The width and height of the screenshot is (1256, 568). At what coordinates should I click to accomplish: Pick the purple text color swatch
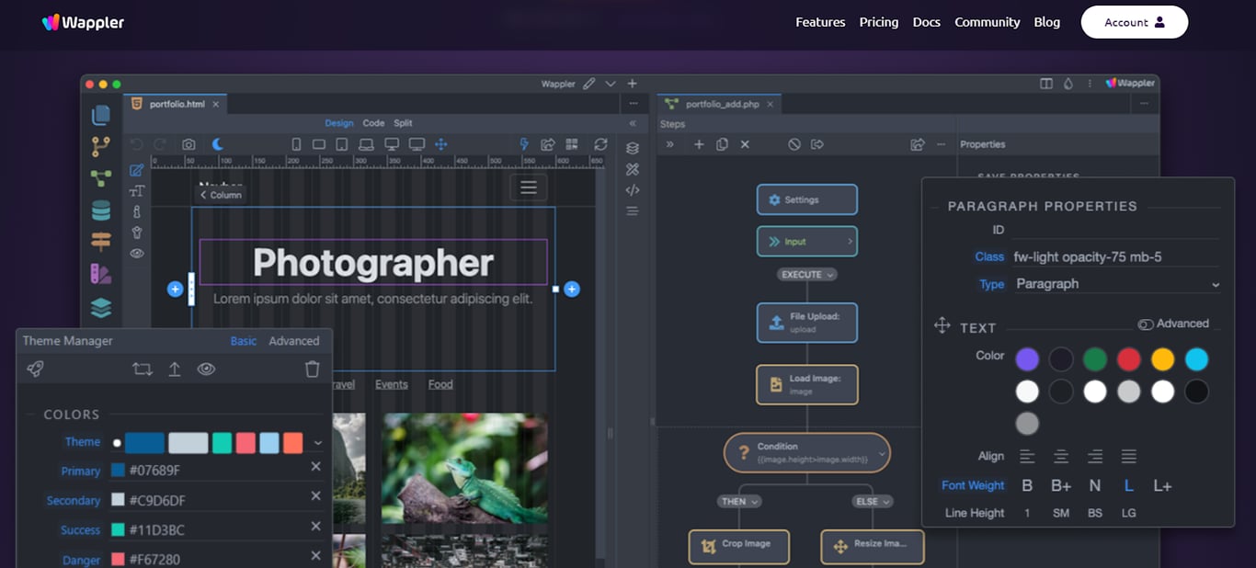coord(1027,359)
